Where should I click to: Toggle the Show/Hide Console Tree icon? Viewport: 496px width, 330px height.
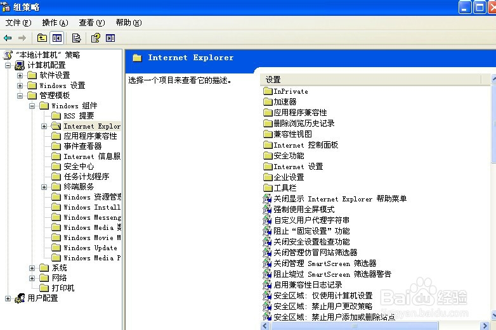pyautogui.click(x=57, y=38)
